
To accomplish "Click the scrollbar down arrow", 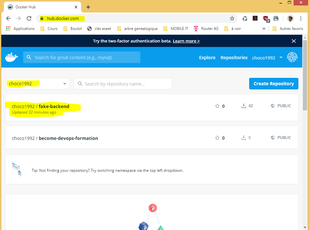I will tap(305, 227).
